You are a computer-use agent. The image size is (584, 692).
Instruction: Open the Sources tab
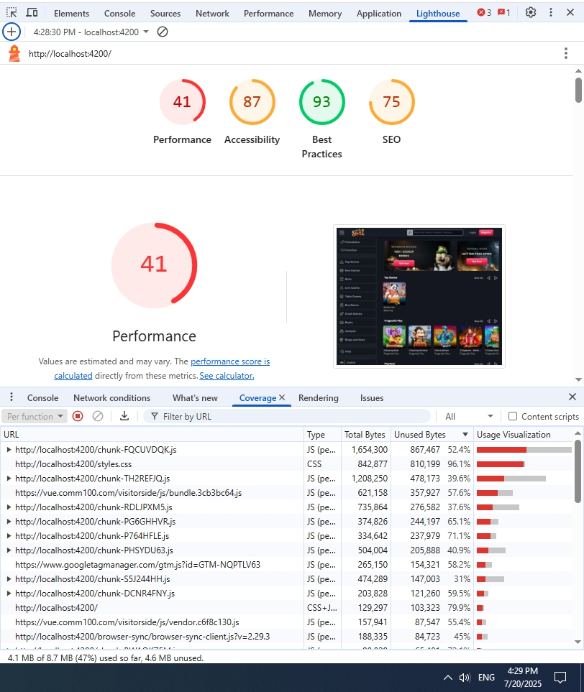[165, 13]
